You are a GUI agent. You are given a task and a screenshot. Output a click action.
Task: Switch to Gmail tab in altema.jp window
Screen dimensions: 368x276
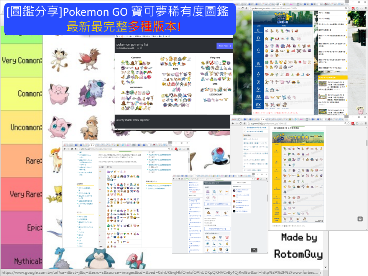click(65, 145)
